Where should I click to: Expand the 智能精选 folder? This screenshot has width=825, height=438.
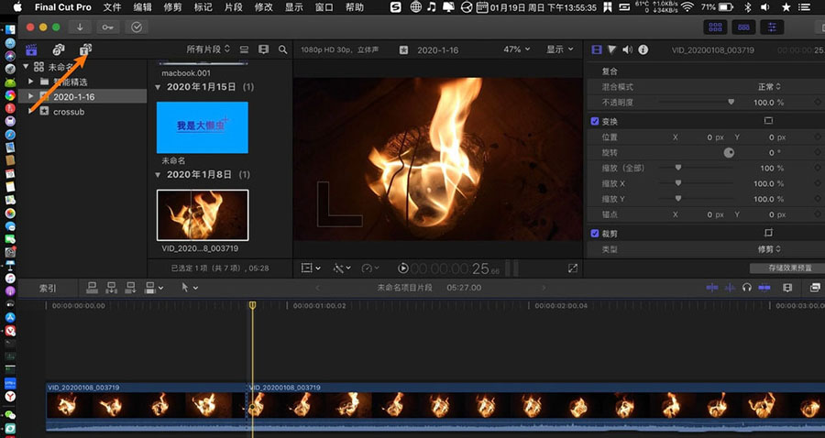30,82
